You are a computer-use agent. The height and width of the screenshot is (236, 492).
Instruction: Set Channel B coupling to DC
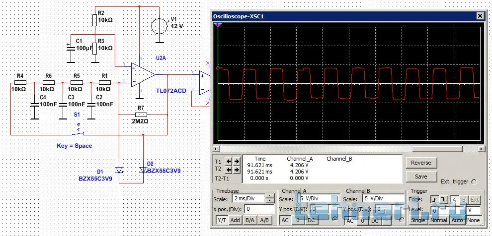click(375, 220)
